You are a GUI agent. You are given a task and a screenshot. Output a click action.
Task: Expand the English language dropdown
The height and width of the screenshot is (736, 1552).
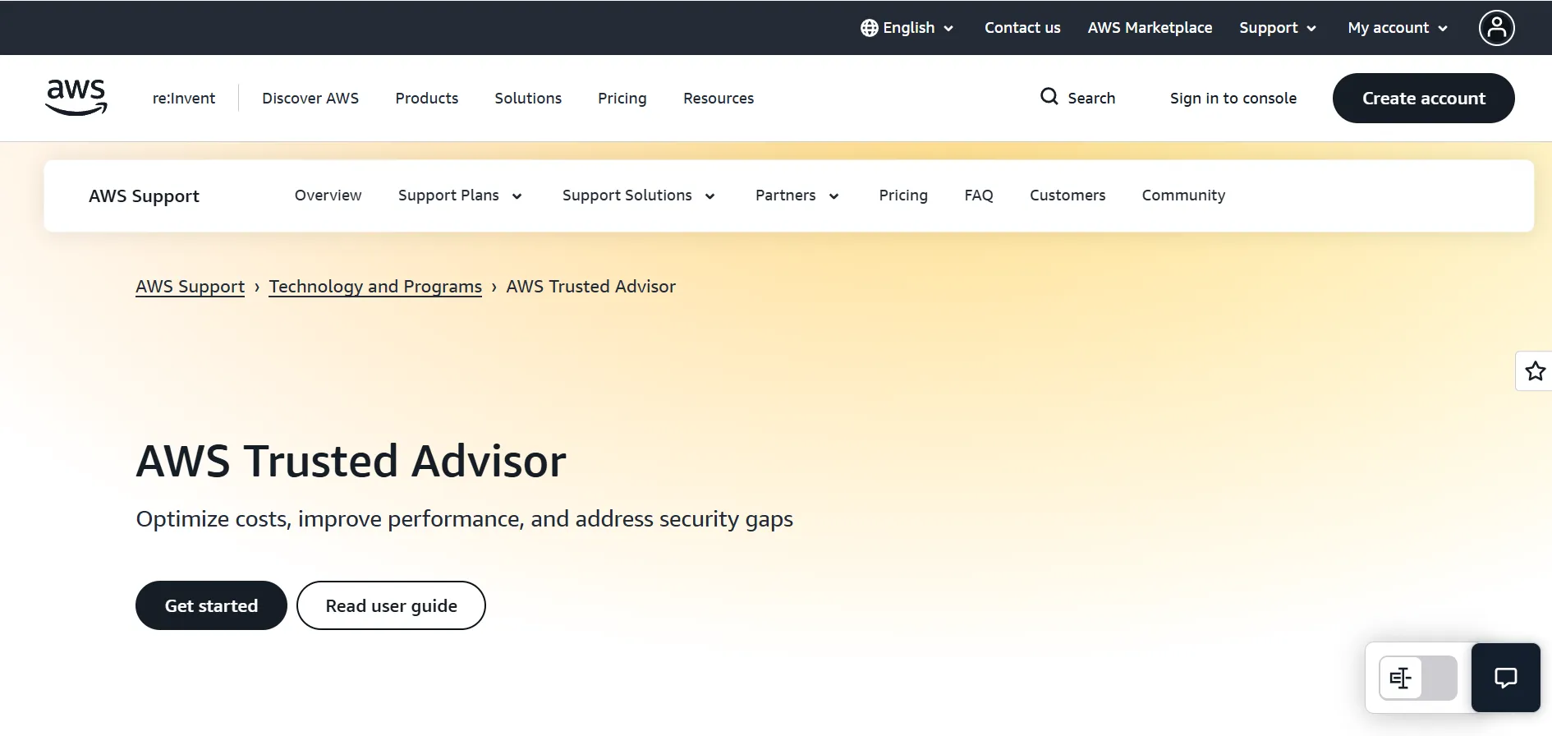907,28
